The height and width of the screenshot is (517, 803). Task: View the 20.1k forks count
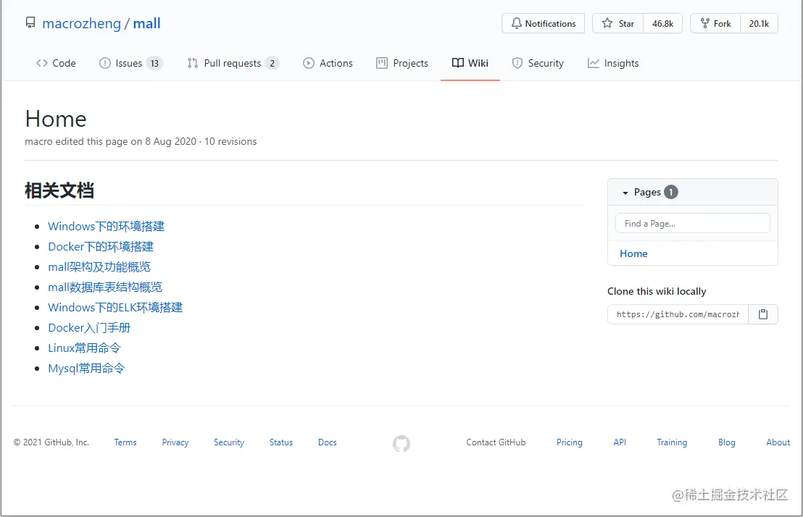(759, 24)
